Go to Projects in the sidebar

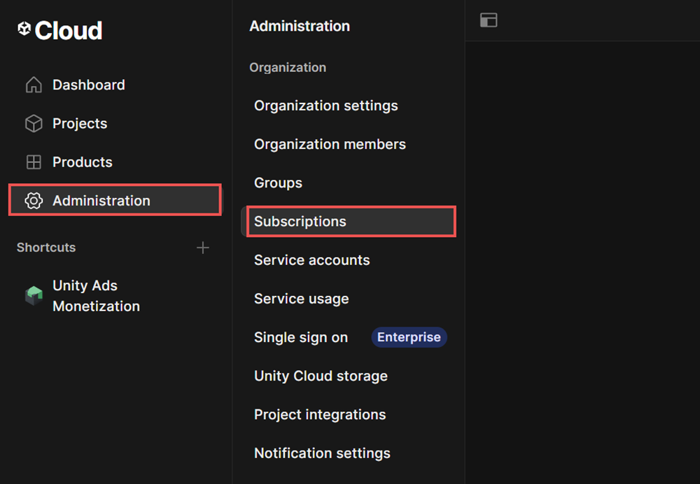click(x=80, y=124)
